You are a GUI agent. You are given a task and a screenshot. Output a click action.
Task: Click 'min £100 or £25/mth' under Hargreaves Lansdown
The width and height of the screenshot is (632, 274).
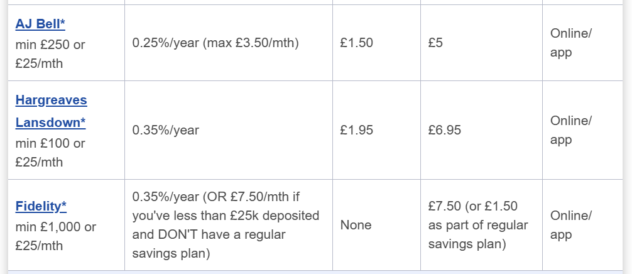coord(50,153)
